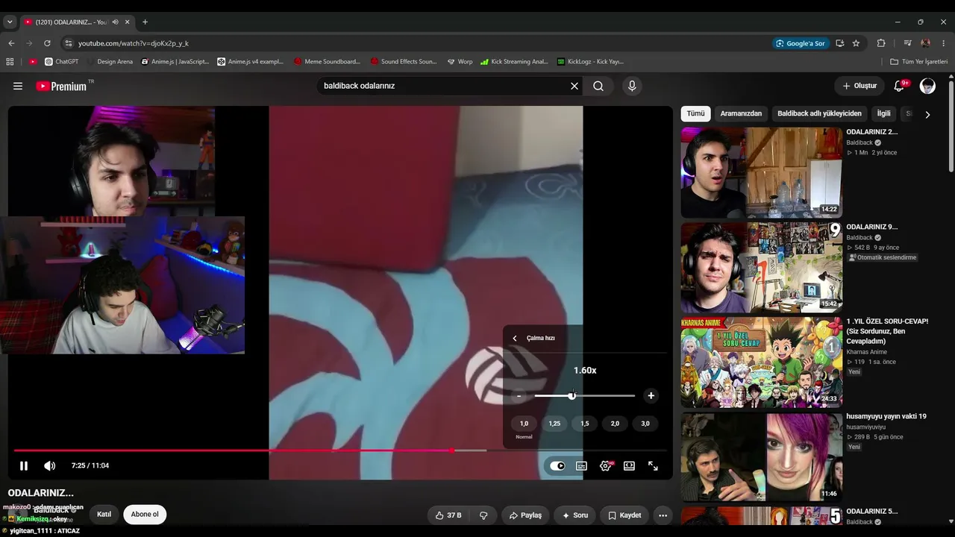The width and height of the screenshot is (955, 537).
Task: Like the video with 37 B likes
Action: tap(448, 515)
